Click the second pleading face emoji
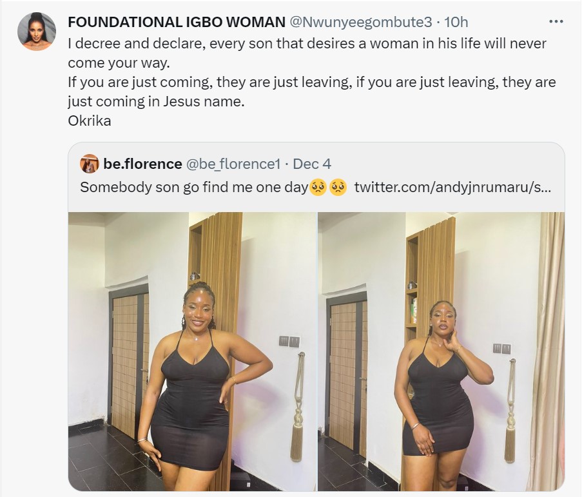 coord(336,188)
